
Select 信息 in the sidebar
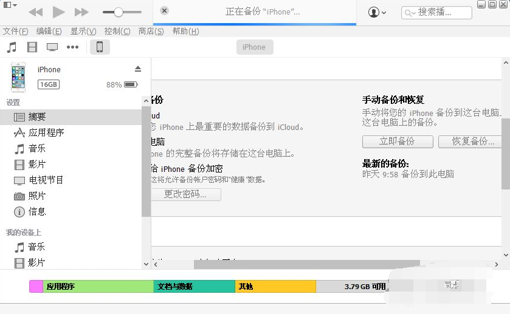point(71,211)
